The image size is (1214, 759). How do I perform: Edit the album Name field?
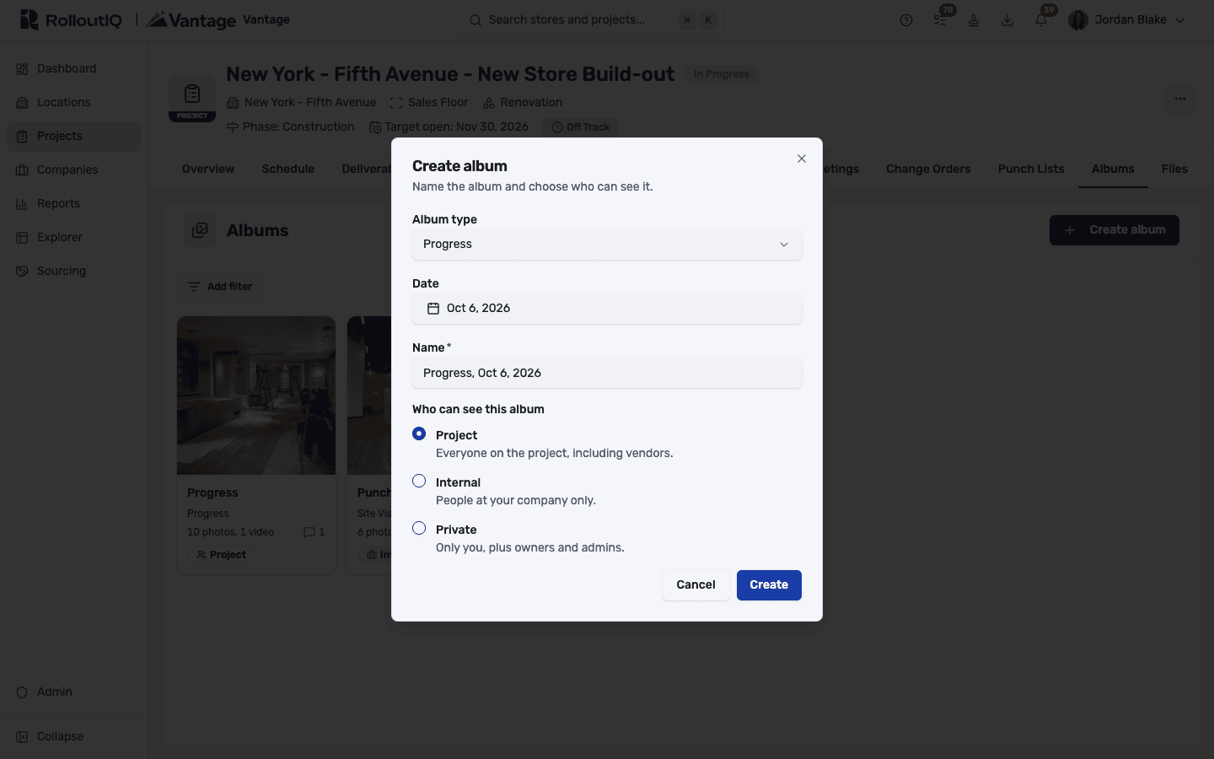pyautogui.click(x=607, y=373)
